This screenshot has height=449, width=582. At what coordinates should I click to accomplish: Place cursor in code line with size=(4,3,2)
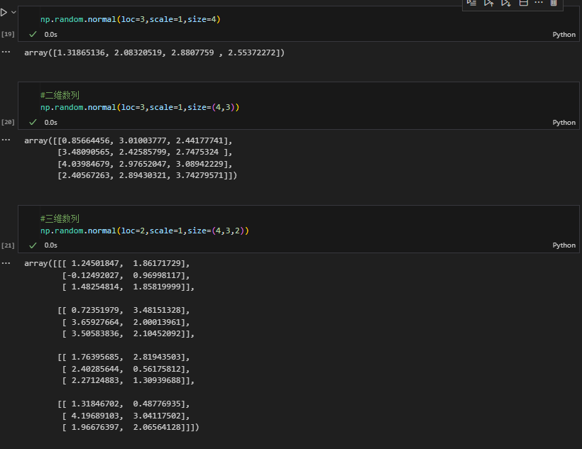click(x=145, y=231)
